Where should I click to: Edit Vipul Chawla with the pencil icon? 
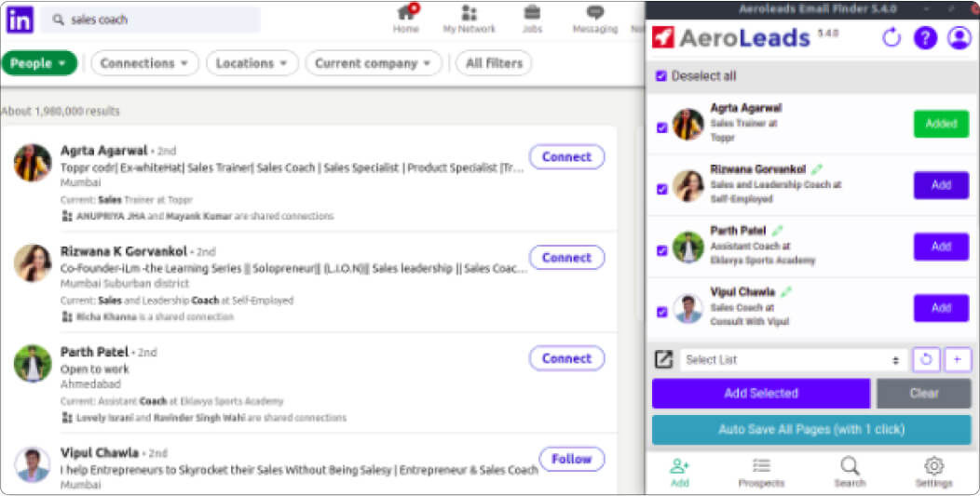[786, 291]
